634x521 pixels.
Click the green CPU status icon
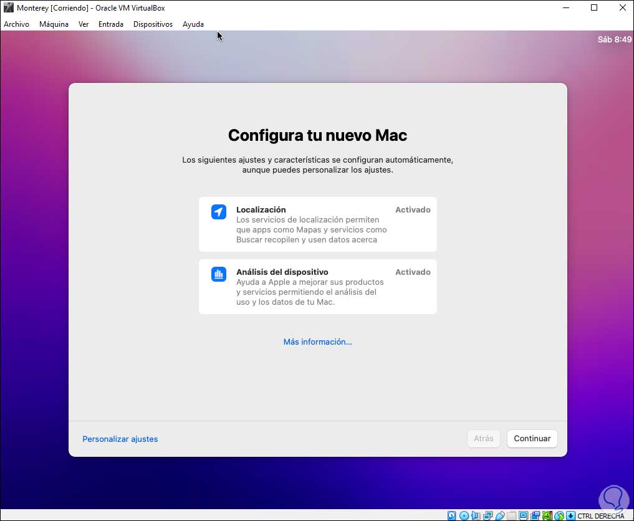pos(547,516)
